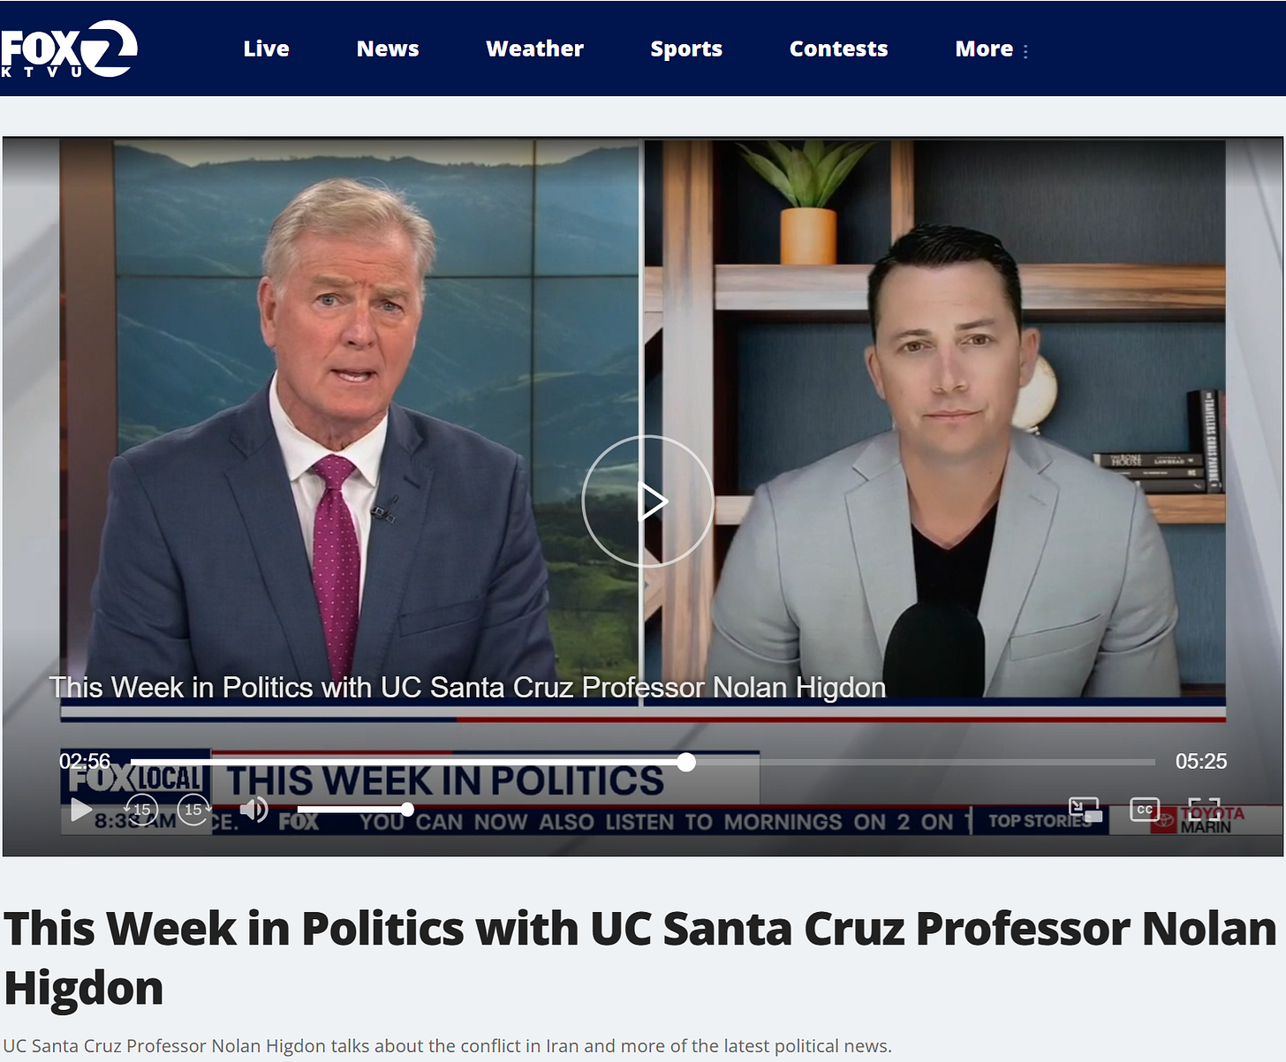The height and width of the screenshot is (1062, 1286).
Task: Expand the More menu dots
Action: [1025, 51]
